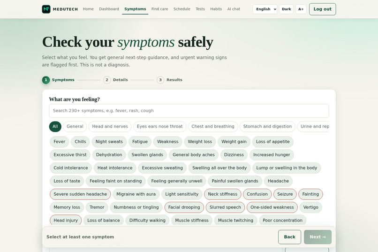Select Dizziness symptom
378x252 pixels.
234,155
